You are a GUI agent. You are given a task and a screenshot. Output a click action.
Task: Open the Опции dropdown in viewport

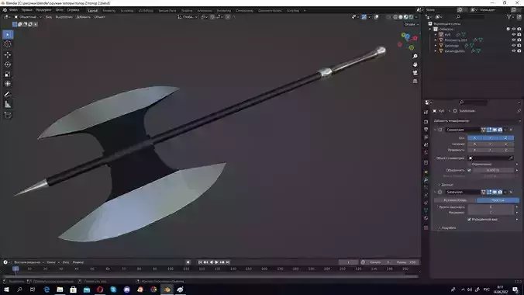[411, 24]
